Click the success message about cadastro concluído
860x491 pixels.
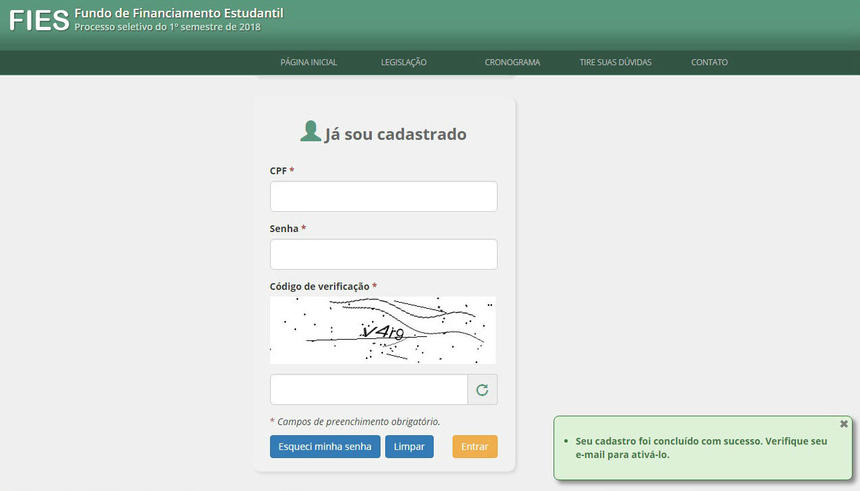tap(702, 448)
